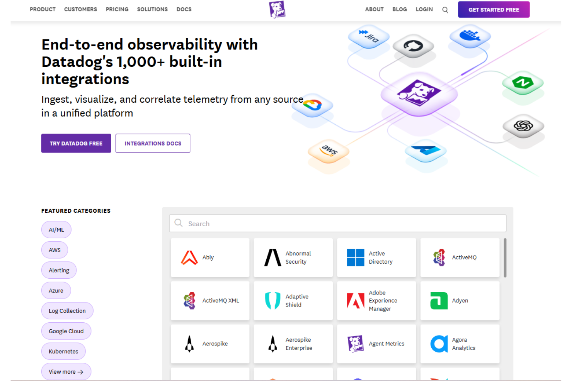Select the Google Cloud category filter
The width and height of the screenshot is (572, 381).
pyautogui.click(x=66, y=331)
